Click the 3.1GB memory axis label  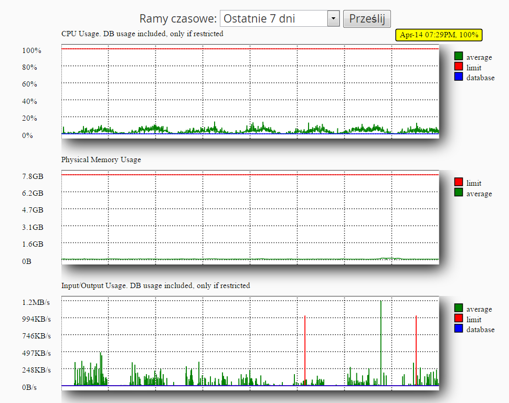pos(33,228)
